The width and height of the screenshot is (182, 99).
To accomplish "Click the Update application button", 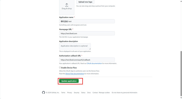I will pos(69,81).
